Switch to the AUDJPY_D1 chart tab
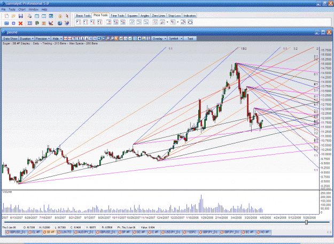 [84, 232]
